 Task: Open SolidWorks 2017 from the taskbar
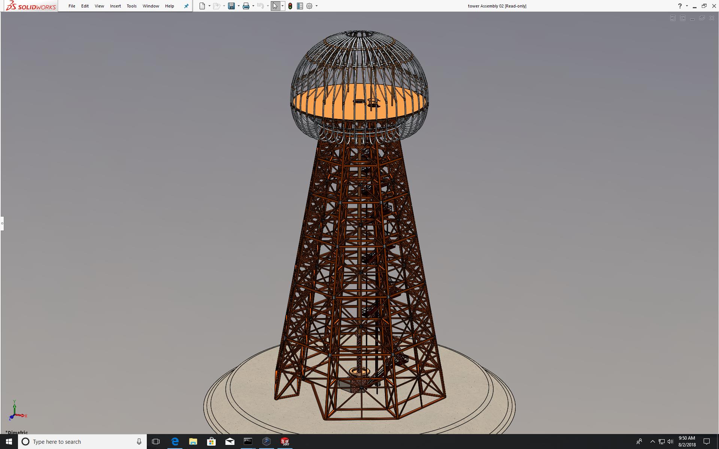point(285,442)
